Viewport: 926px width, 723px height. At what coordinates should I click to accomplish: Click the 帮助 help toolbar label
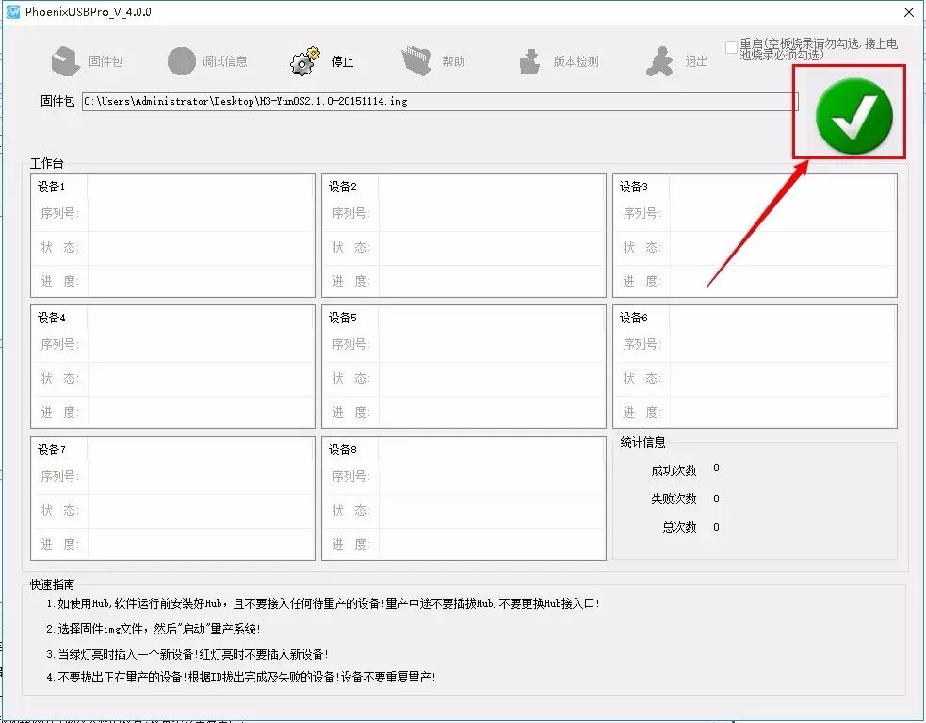coord(453,62)
